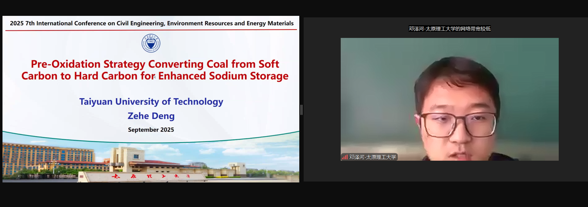Click the red signal strength bars icon

pos(344,157)
